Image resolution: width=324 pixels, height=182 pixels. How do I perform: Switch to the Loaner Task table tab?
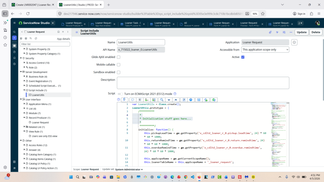[x=133, y=23]
